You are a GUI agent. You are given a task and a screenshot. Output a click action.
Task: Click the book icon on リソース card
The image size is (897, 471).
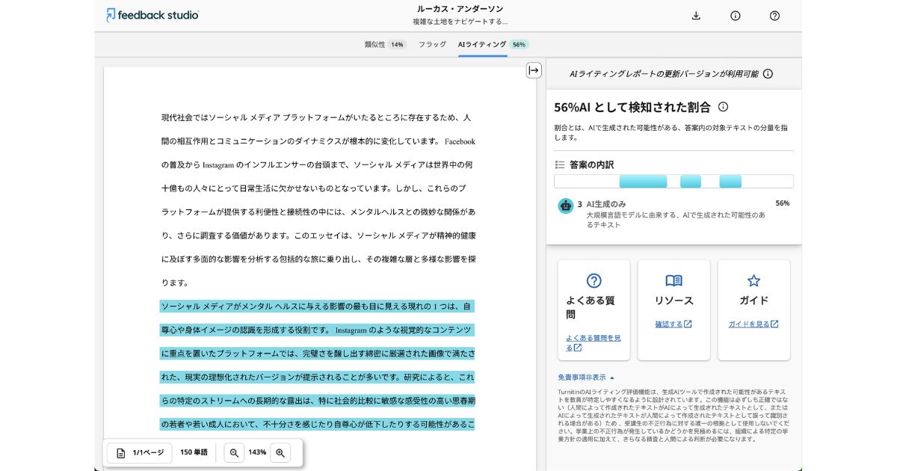click(673, 280)
